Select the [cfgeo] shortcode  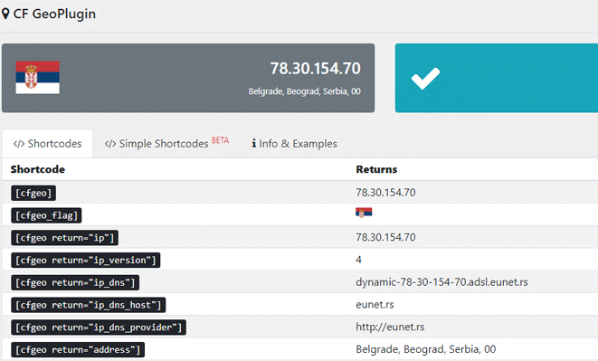33,193
